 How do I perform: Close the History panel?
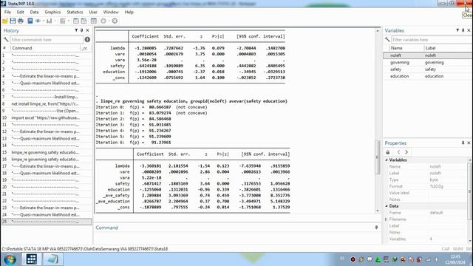(87, 30)
